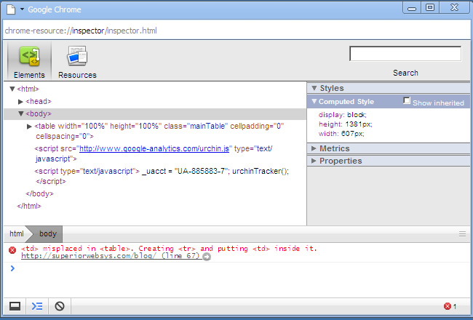This screenshot has width=473, height=320.
Task: Open the google-analytics urchin.js link
Action: 154,148
